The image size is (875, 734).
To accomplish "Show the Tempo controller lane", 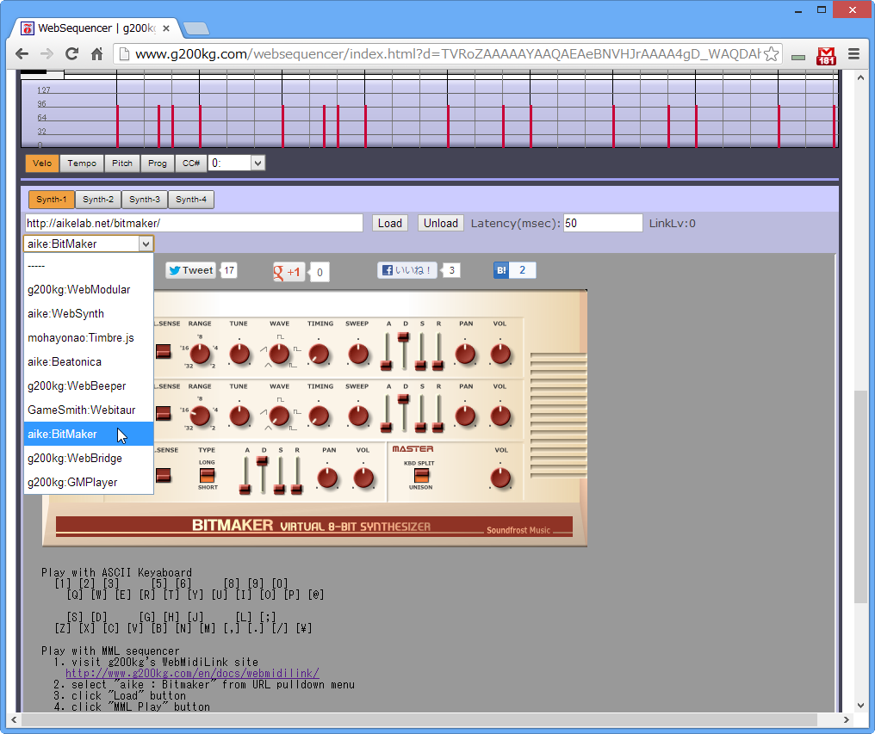I will pyautogui.click(x=82, y=163).
